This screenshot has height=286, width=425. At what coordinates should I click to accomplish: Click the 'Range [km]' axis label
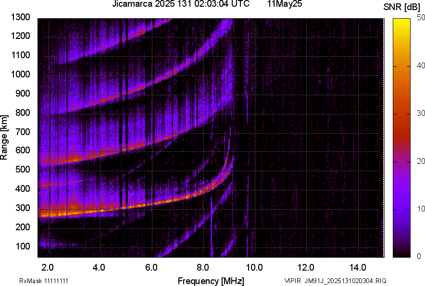(x=4, y=137)
